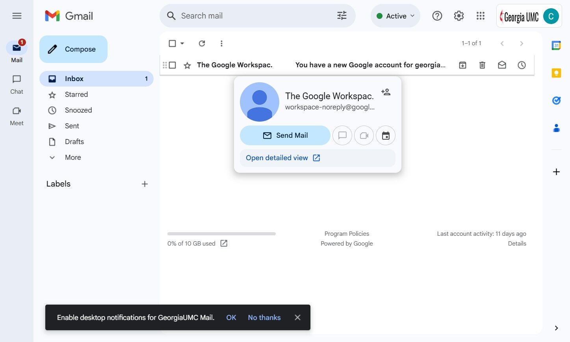Archive the Google Workspace email
Screen dimensions: 570x342
(462, 65)
